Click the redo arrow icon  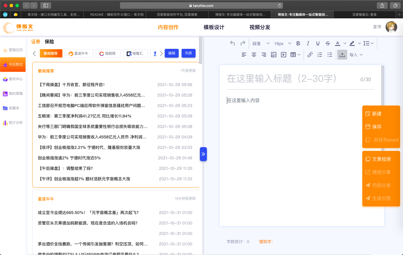click(243, 43)
